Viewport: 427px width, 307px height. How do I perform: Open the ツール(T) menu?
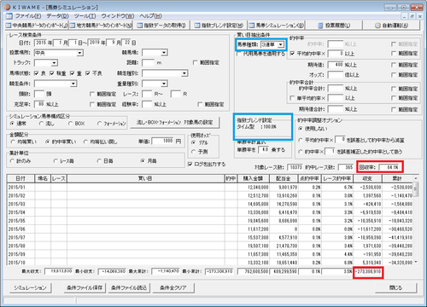pos(85,16)
